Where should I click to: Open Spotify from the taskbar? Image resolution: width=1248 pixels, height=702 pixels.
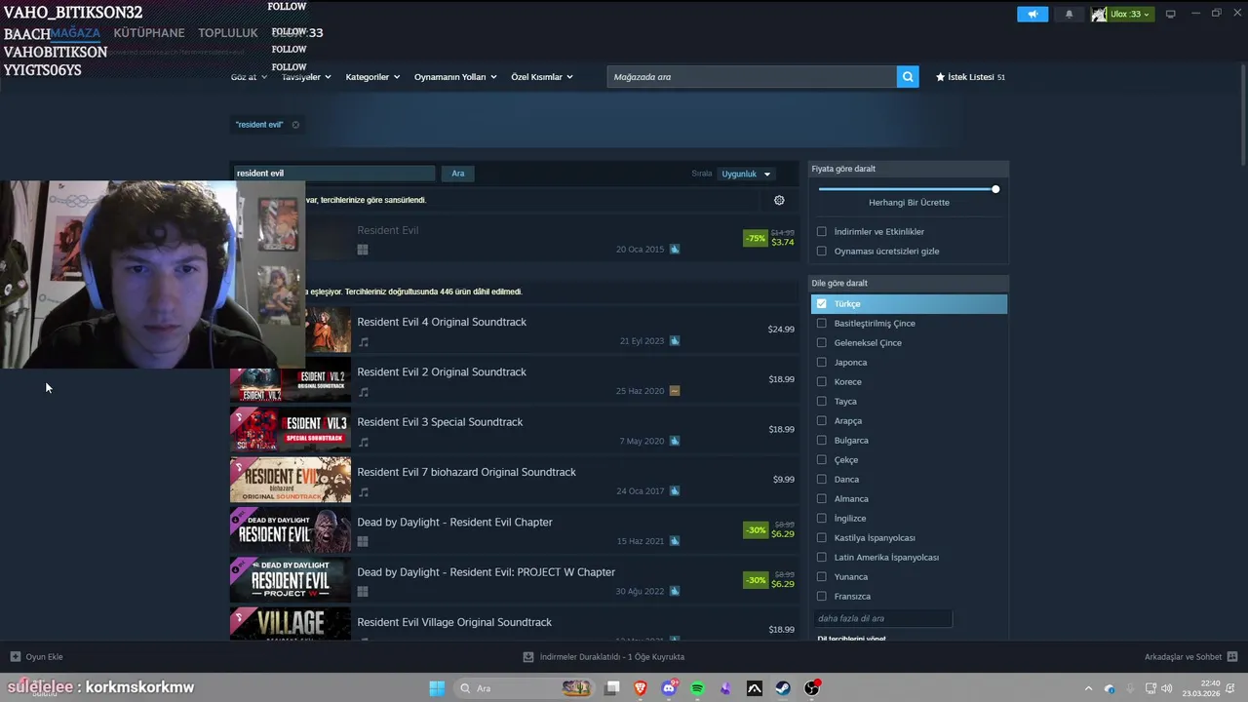point(697,688)
